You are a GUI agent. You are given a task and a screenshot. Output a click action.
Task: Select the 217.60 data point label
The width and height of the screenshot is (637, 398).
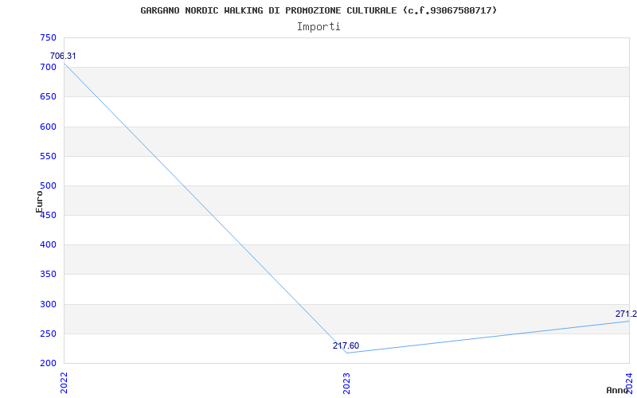tap(346, 345)
